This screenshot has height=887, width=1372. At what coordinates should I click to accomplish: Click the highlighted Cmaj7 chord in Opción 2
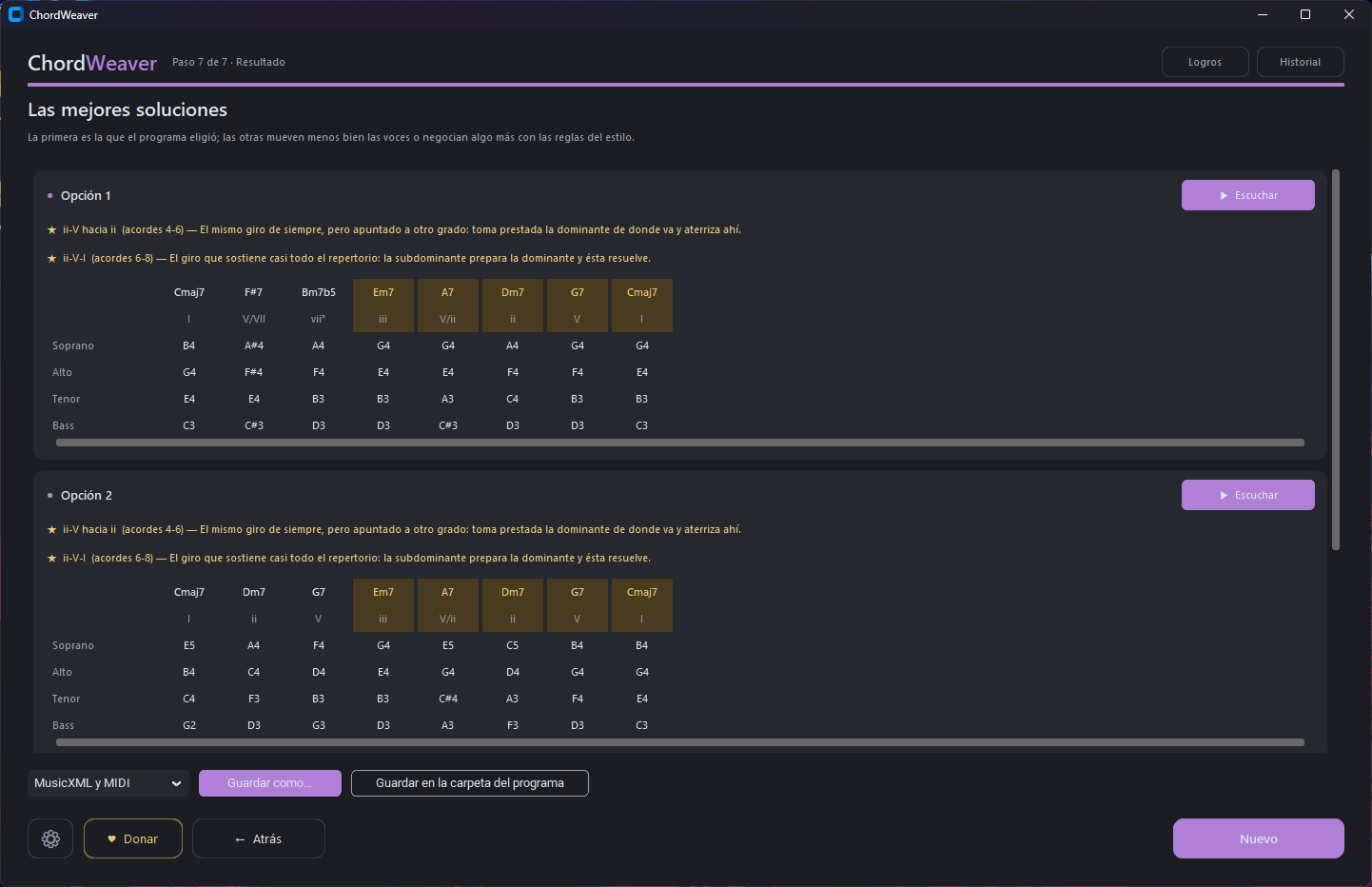pyautogui.click(x=642, y=605)
